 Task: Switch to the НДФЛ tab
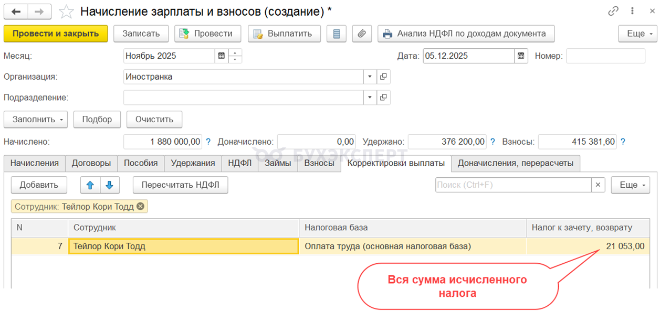239,163
